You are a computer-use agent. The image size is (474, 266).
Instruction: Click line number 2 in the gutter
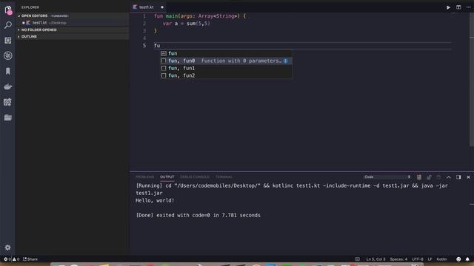coord(144,23)
